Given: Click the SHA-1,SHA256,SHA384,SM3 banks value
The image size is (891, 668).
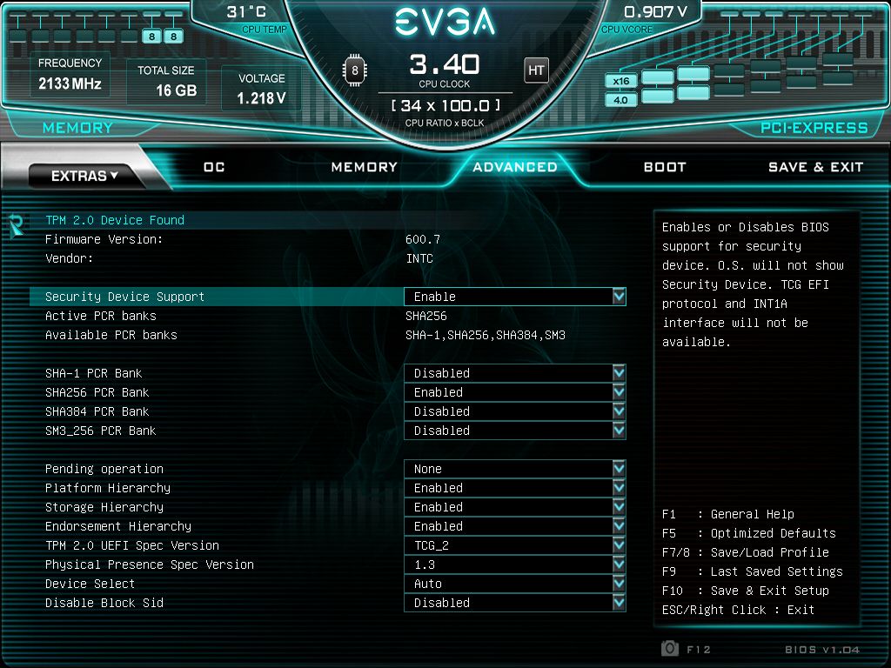Looking at the screenshot, I should (x=486, y=335).
